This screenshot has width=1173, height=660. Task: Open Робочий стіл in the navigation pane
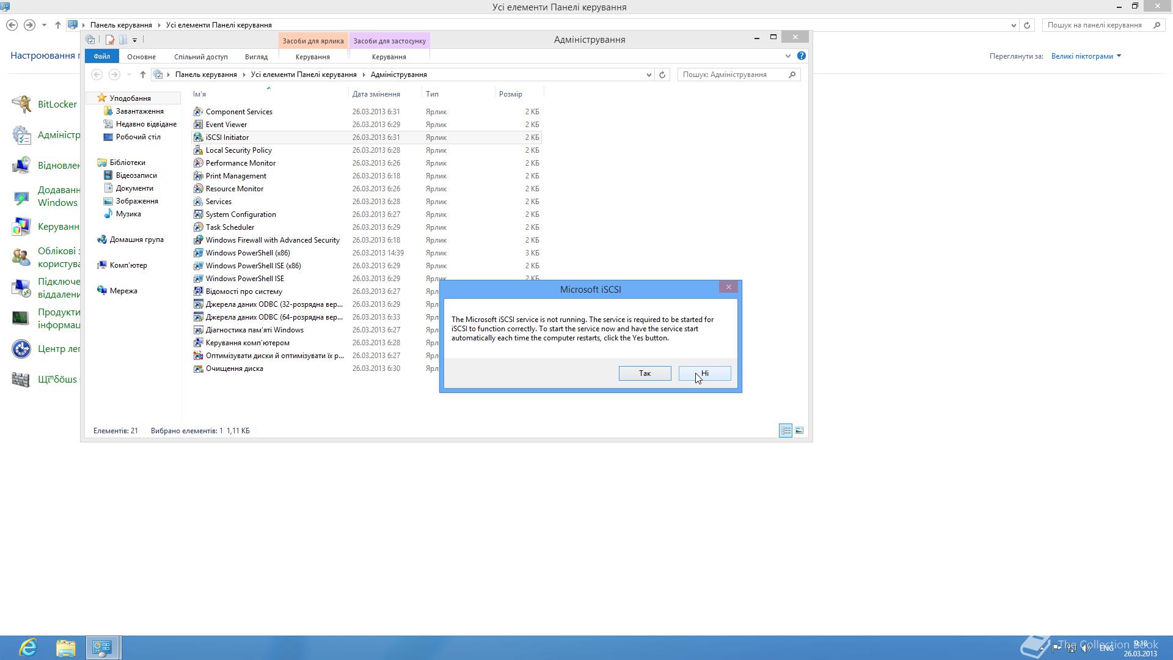pyautogui.click(x=138, y=137)
